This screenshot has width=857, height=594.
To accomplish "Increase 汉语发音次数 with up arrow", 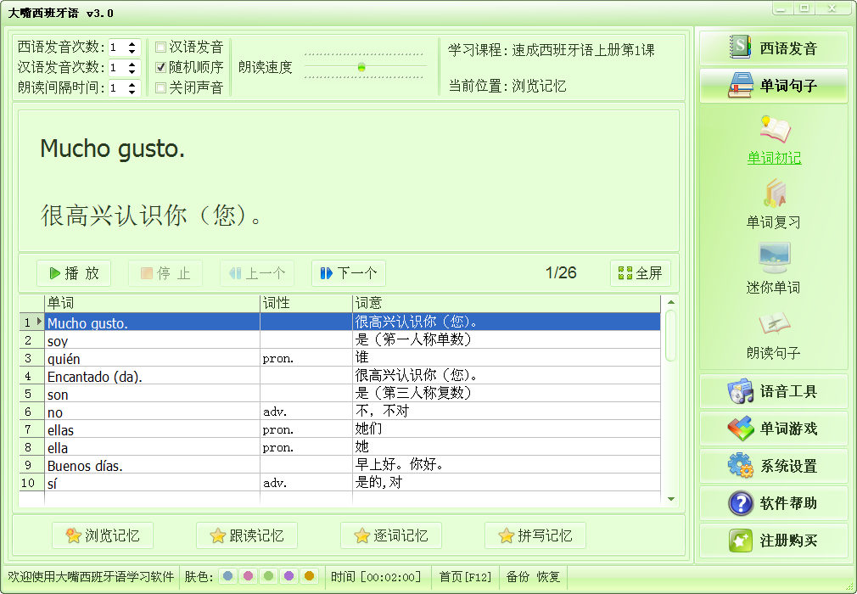I will tap(132, 64).
